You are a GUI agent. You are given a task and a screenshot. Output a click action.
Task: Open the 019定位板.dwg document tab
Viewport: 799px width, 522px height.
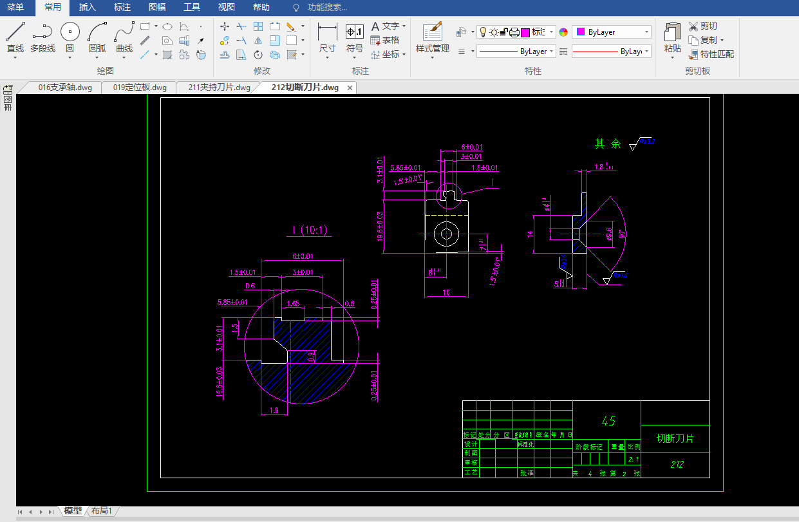(x=140, y=88)
